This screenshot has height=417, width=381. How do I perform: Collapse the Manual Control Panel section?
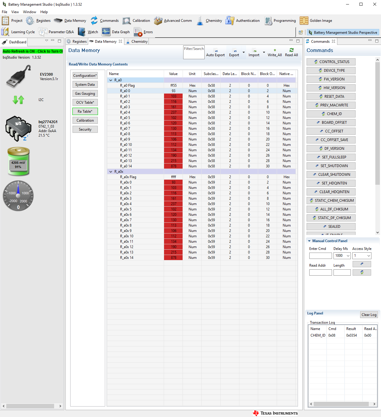309,241
